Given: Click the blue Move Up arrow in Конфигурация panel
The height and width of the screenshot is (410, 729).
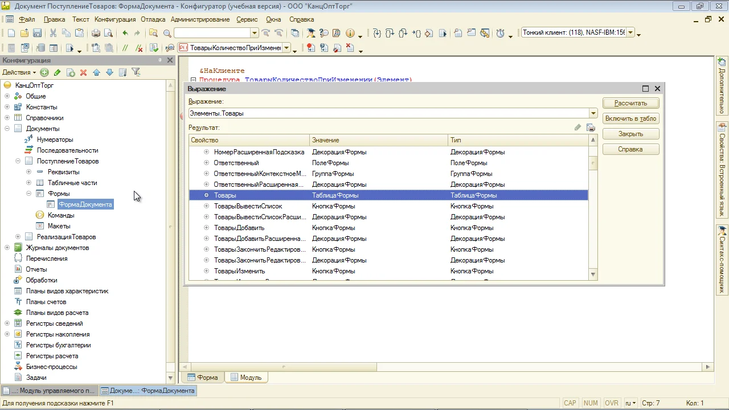Looking at the screenshot, I should click(x=96, y=72).
